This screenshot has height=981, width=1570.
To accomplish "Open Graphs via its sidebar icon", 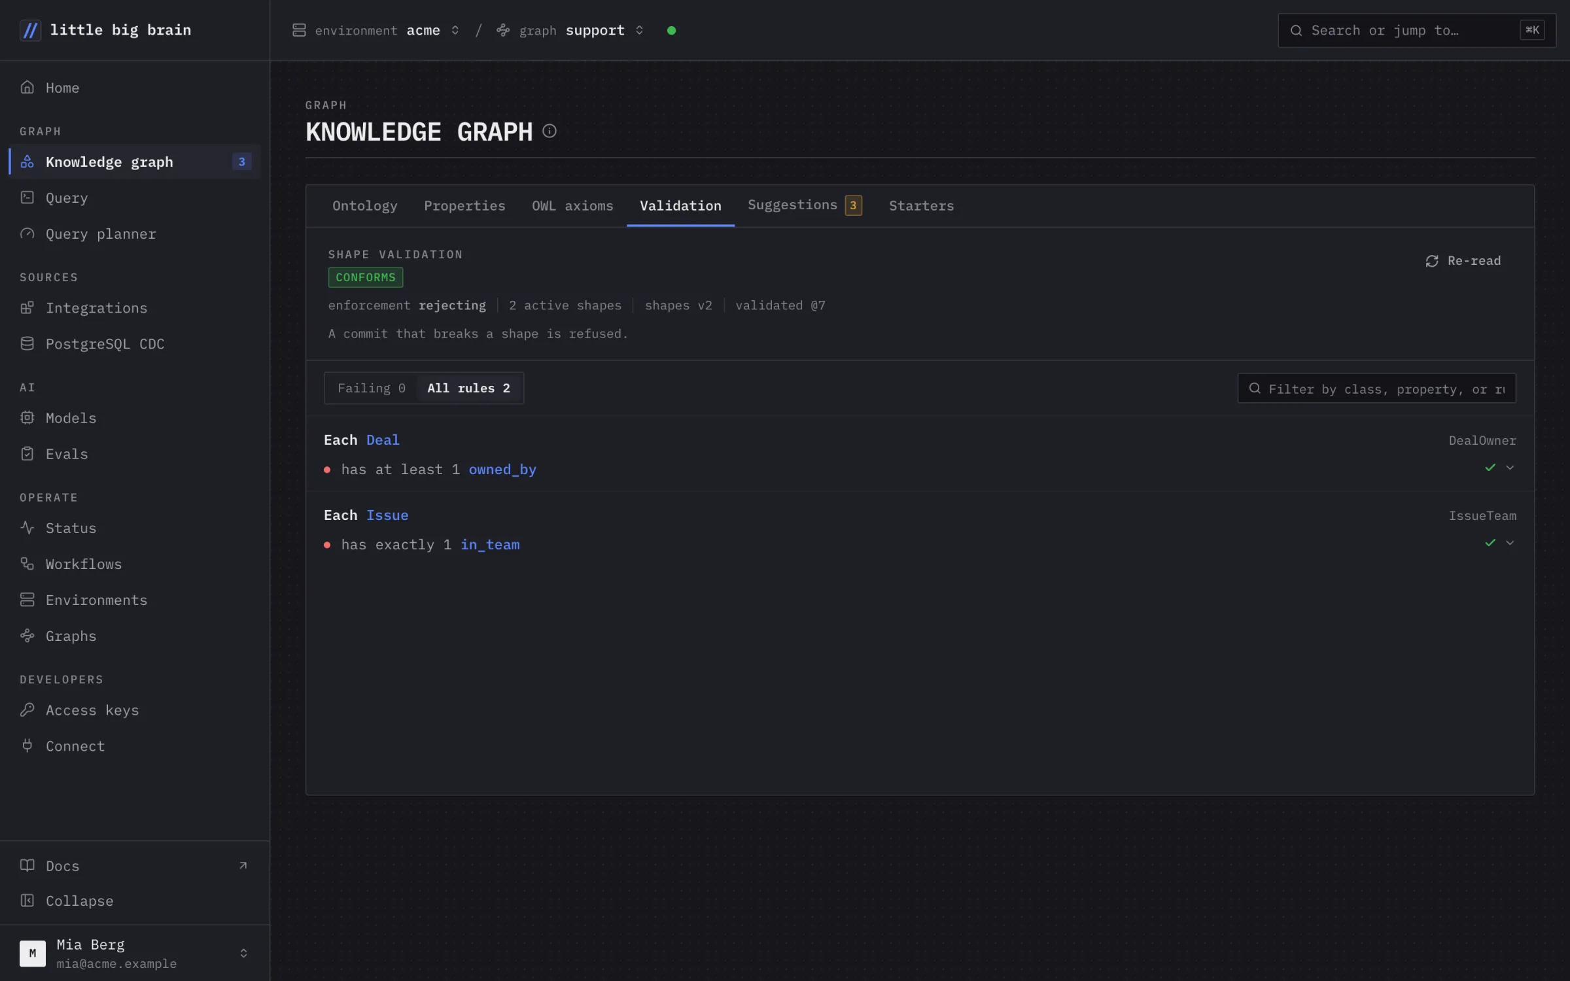I will point(27,635).
